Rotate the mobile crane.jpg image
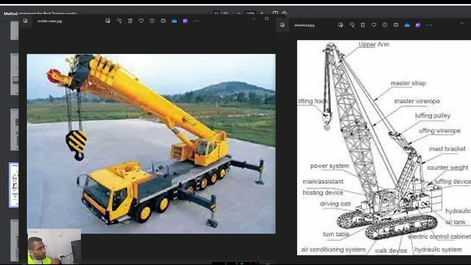This screenshot has width=471, height=265. tap(119, 21)
